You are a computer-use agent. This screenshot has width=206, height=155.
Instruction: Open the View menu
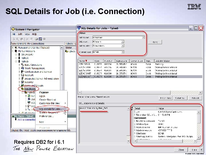[x=27, y=34]
